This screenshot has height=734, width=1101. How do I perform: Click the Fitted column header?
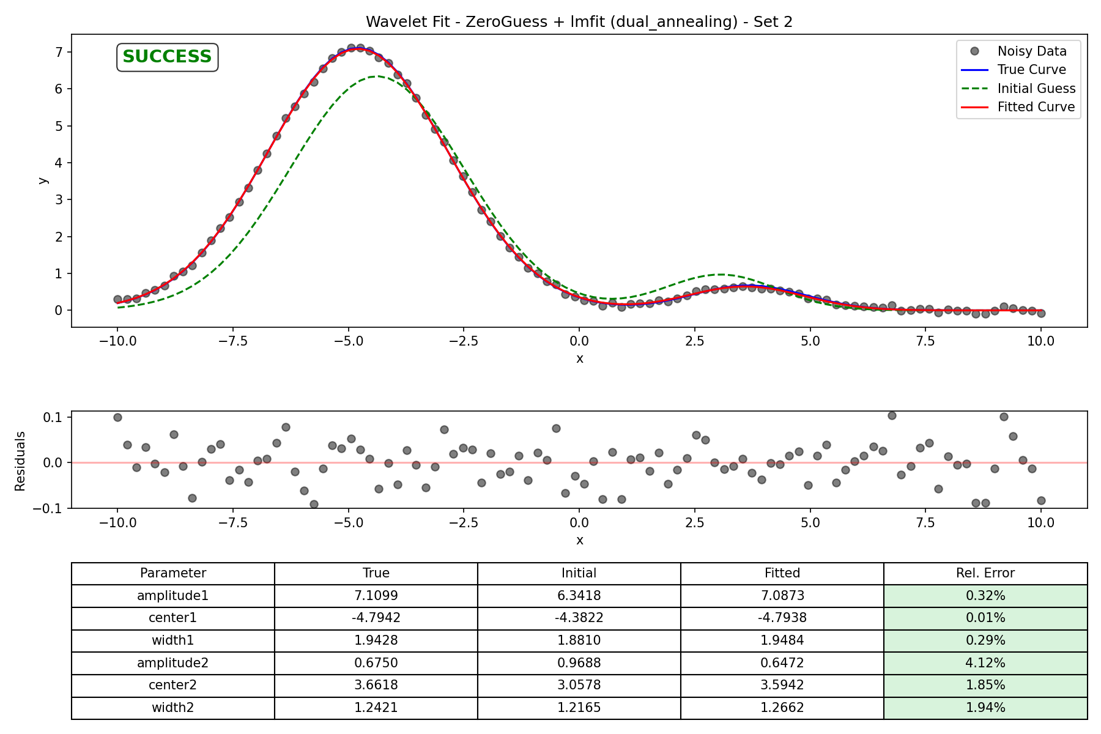pos(782,574)
